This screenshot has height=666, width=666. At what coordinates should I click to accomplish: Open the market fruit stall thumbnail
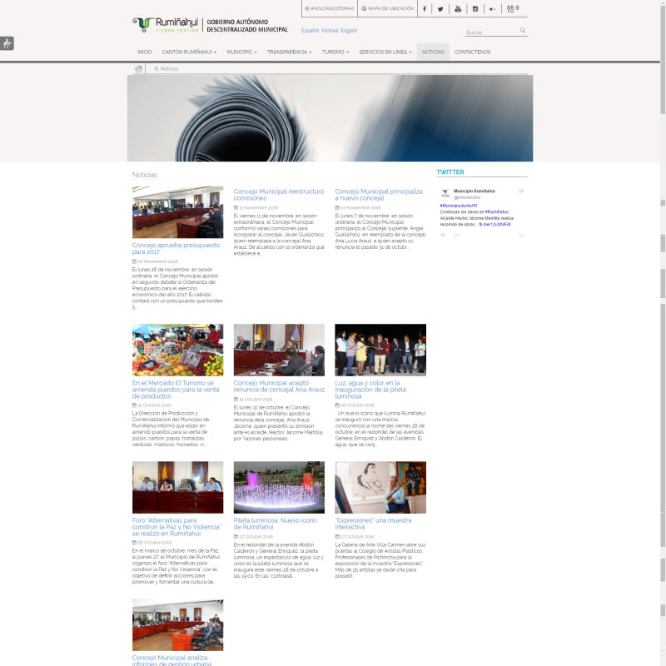tap(177, 350)
